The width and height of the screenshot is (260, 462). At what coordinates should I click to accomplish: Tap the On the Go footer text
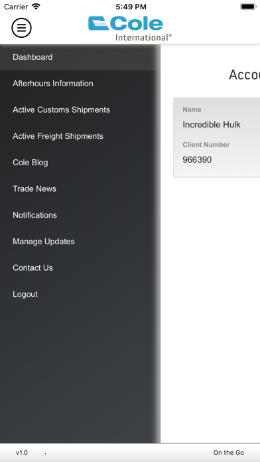pyautogui.click(x=228, y=453)
